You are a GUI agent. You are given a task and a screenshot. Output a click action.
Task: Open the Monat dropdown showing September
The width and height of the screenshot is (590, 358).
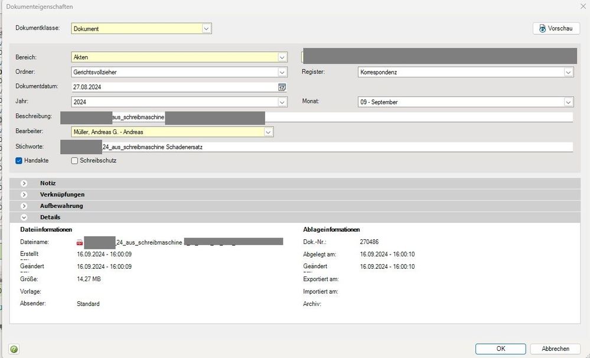coord(568,102)
